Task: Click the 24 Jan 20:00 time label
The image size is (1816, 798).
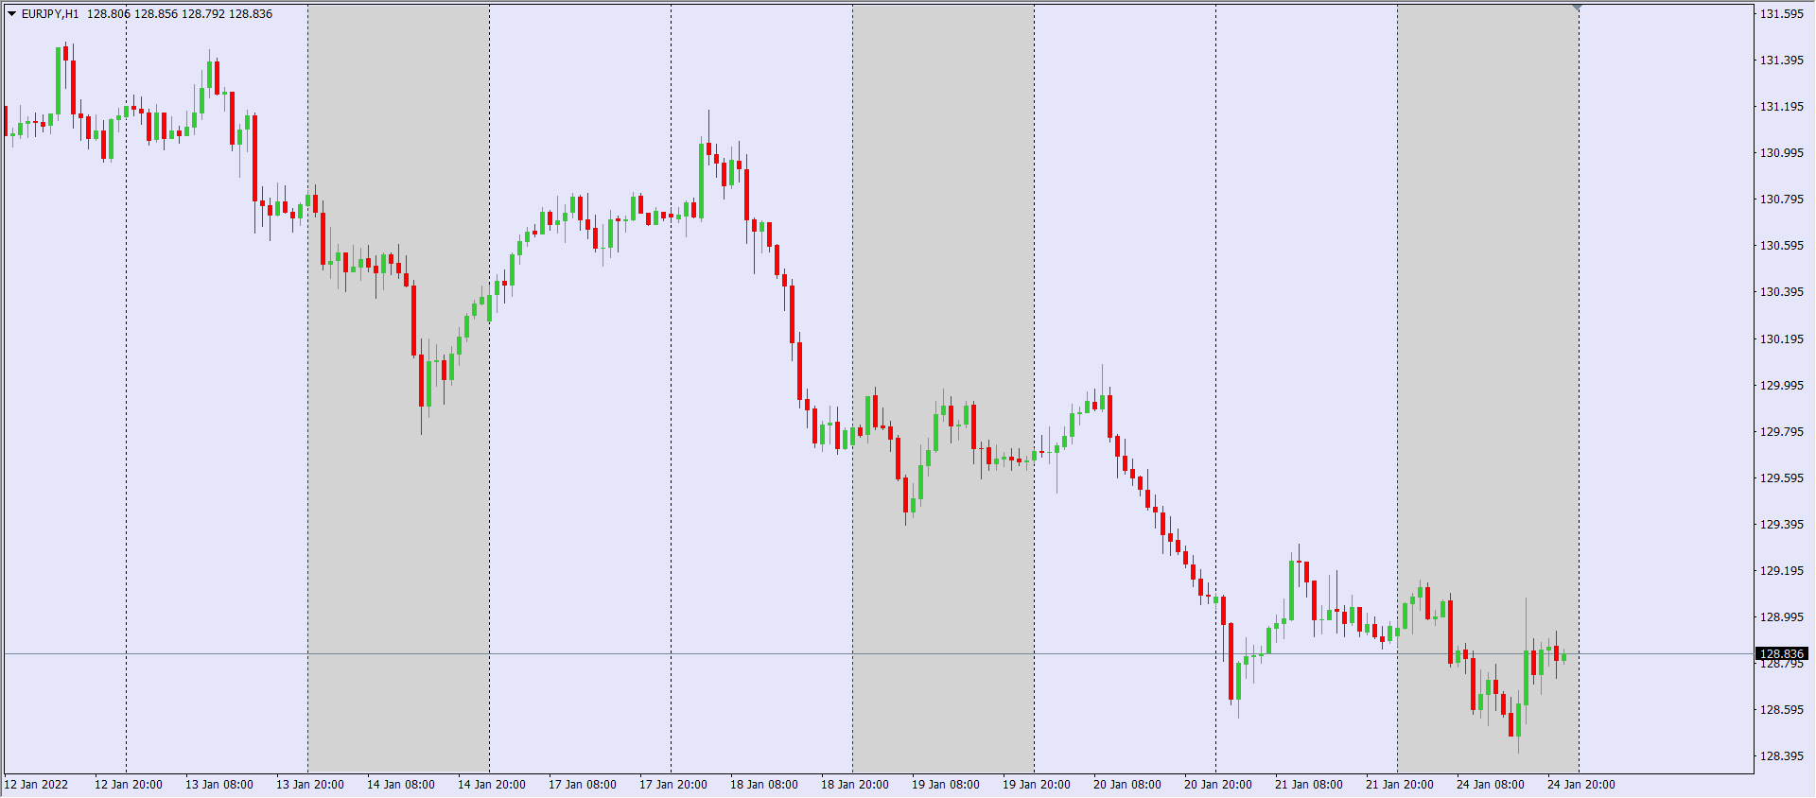Action: click(1580, 785)
